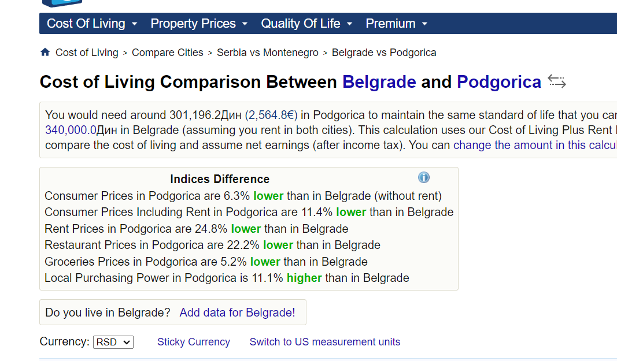The image size is (617, 361).
Task: Click the Belgrade vs Podgorica breadcrumb
Action: (384, 53)
